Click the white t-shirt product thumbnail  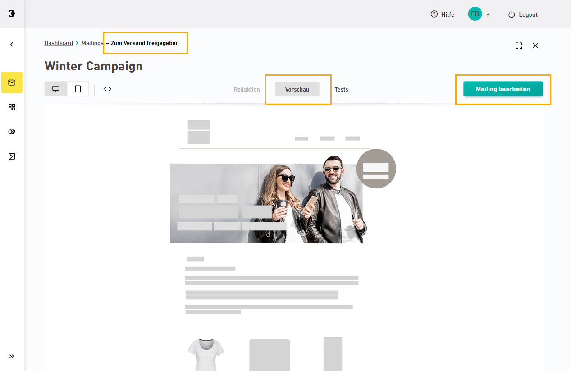coord(206,355)
